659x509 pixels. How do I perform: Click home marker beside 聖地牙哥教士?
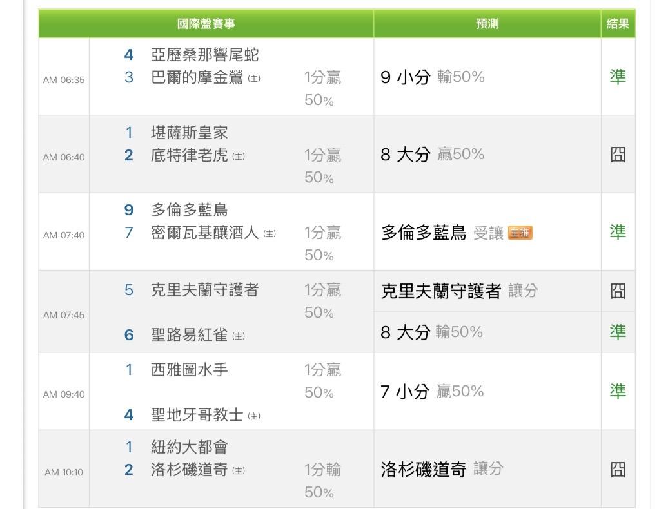(254, 416)
